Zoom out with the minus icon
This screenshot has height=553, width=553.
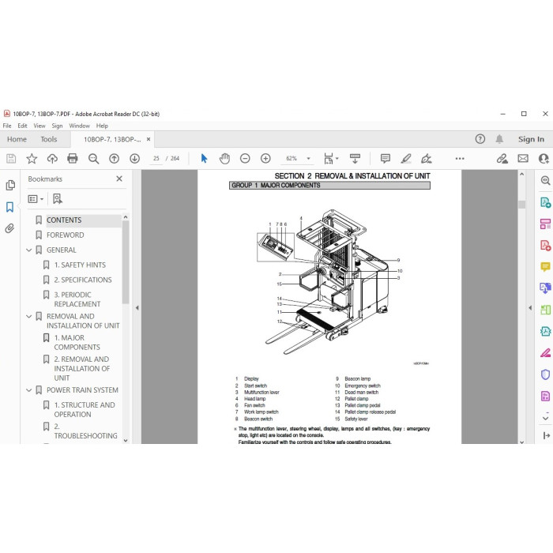(245, 159)
